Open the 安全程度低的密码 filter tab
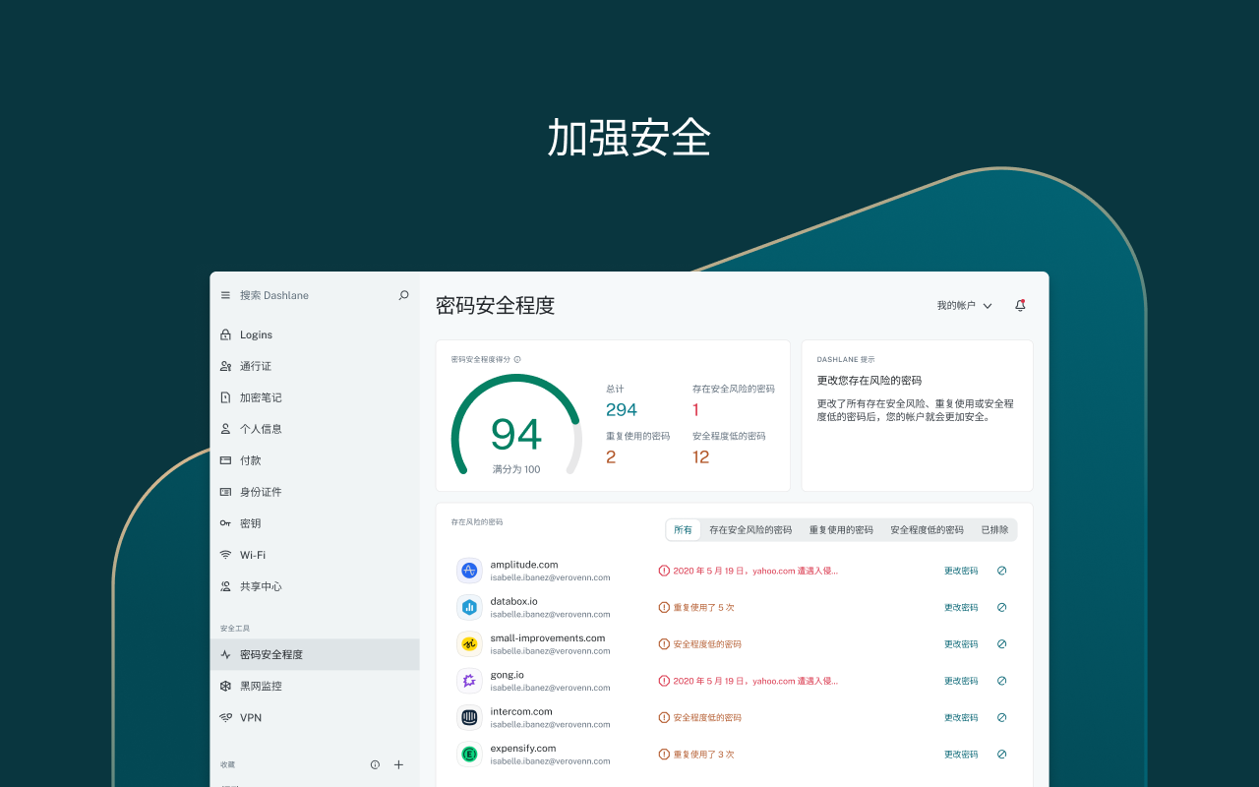This screenshot has height=787, width=1259. [927, 529]
